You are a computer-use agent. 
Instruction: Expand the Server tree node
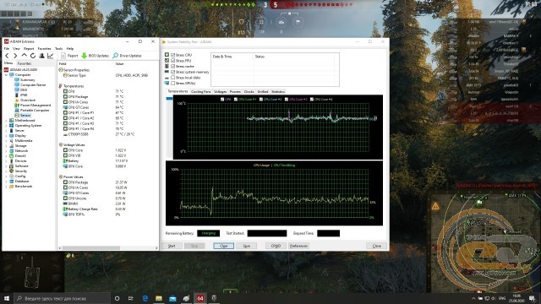point(6,131)
